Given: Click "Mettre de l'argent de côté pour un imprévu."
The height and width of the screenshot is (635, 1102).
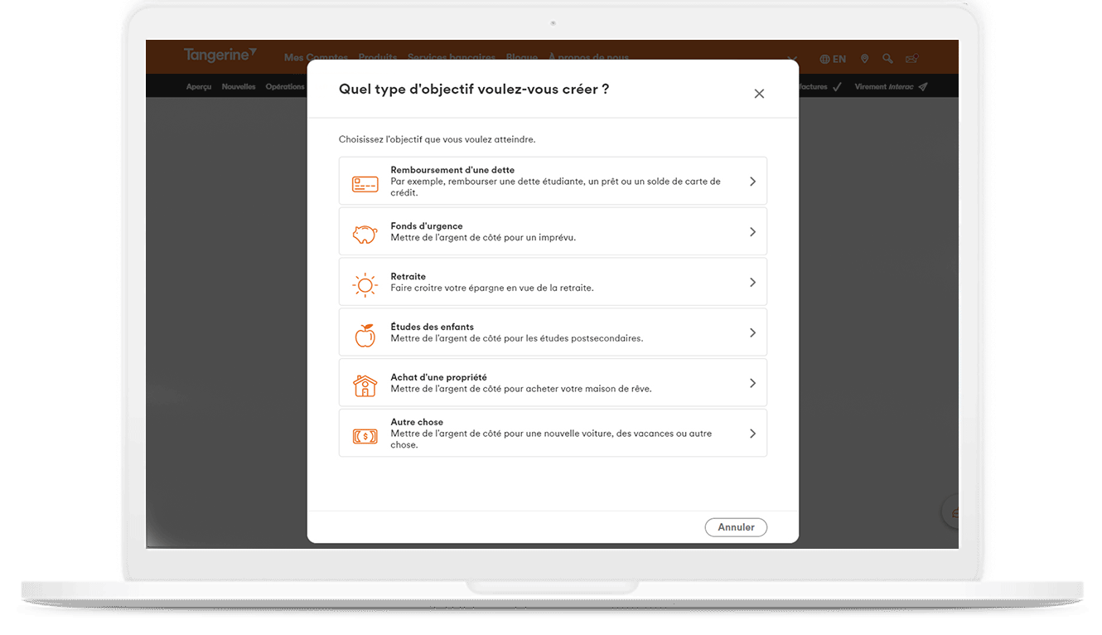Looking at the screenshot, I should [483, 237].
